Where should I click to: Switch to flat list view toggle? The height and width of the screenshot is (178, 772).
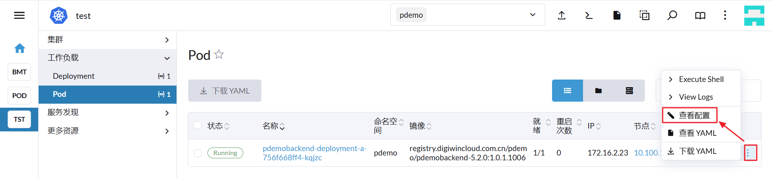click(567, 90)
